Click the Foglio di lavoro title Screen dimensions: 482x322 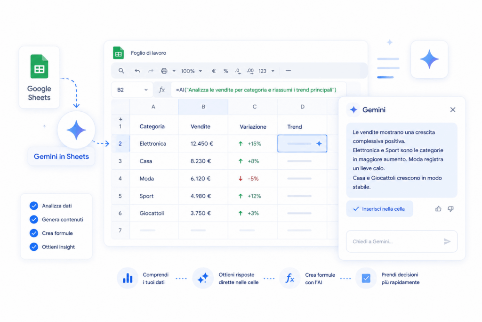(x=148, y=53)
